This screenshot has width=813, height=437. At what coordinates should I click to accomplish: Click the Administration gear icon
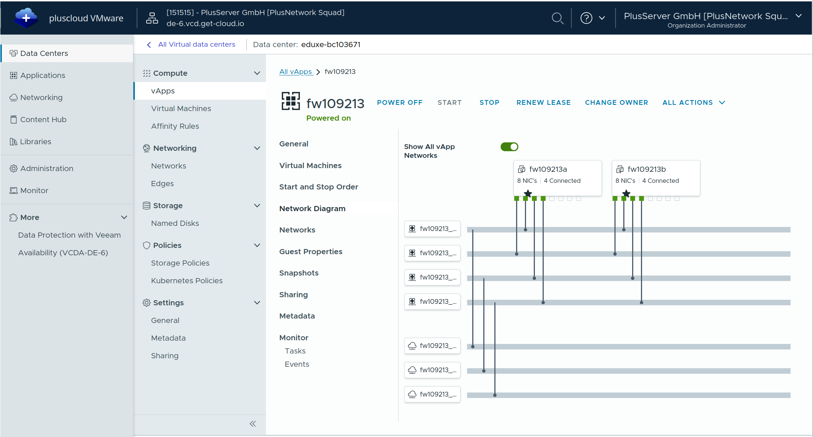pyautogui.click(x=14, y=168)
